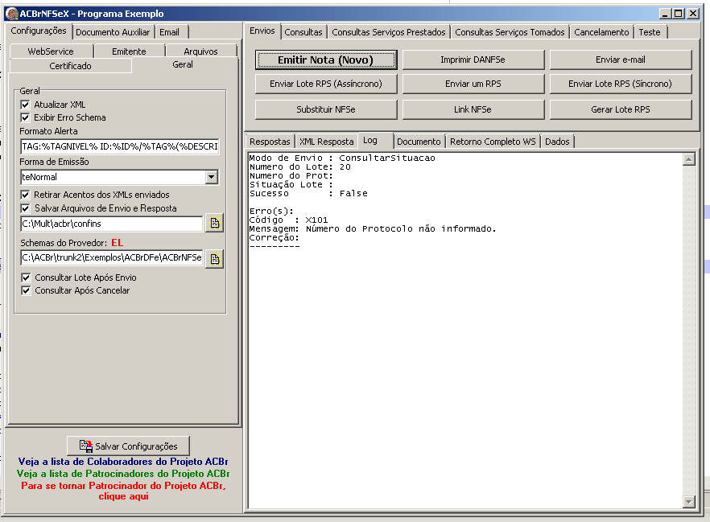The height and width of the screenshot is (522, 710).
Task: Focus the Formato Alerta text field
Action: 120,146
